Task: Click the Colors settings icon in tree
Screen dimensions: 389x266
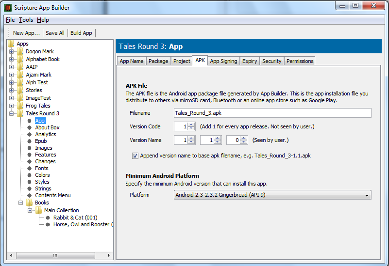Action: pyautogui.click(x=30, y=175)
